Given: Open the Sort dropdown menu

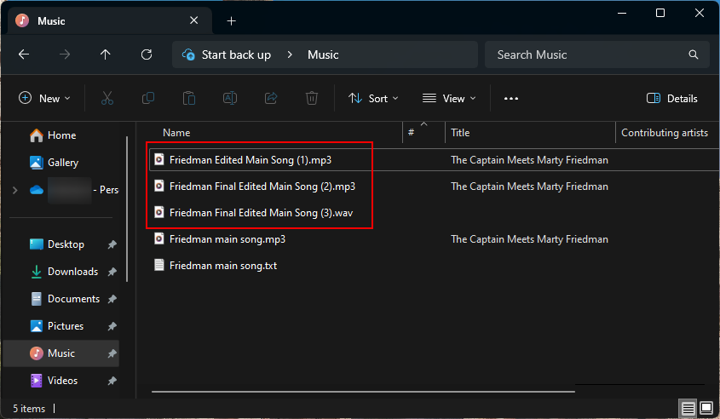Looking at the screenshot, I should [x=373, y=99].
